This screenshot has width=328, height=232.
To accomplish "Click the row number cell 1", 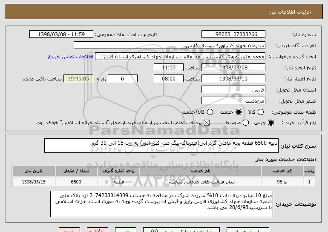I will coord(309,182).
